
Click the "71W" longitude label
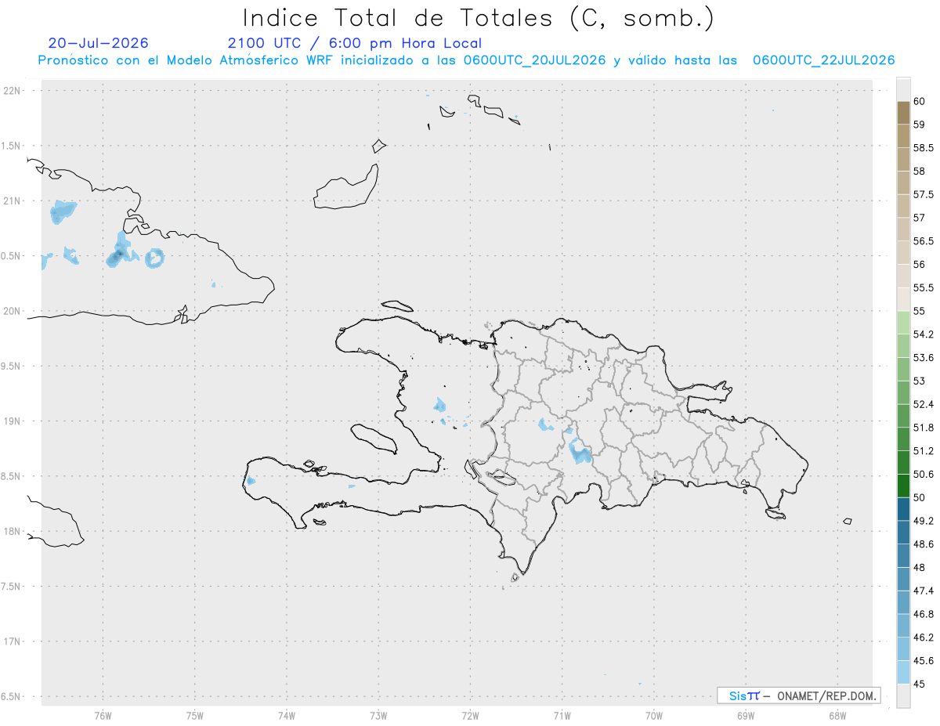pos(562,715)
